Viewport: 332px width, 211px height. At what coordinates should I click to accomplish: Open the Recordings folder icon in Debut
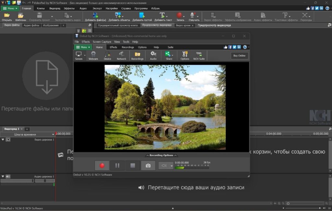pos(137,56)
